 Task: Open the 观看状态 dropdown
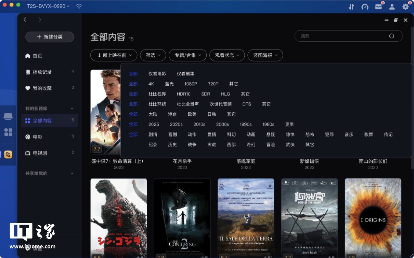pyautogui.click(x=227, y=55)
